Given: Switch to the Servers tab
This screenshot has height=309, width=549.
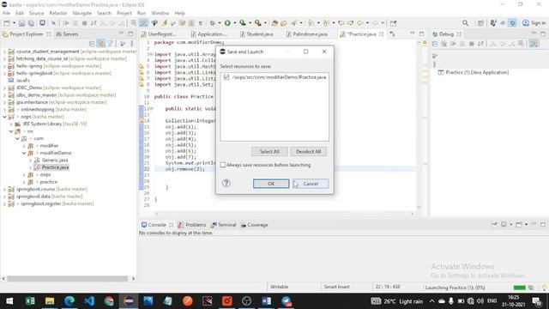Looking at the screenshot, I should (67, 34).
